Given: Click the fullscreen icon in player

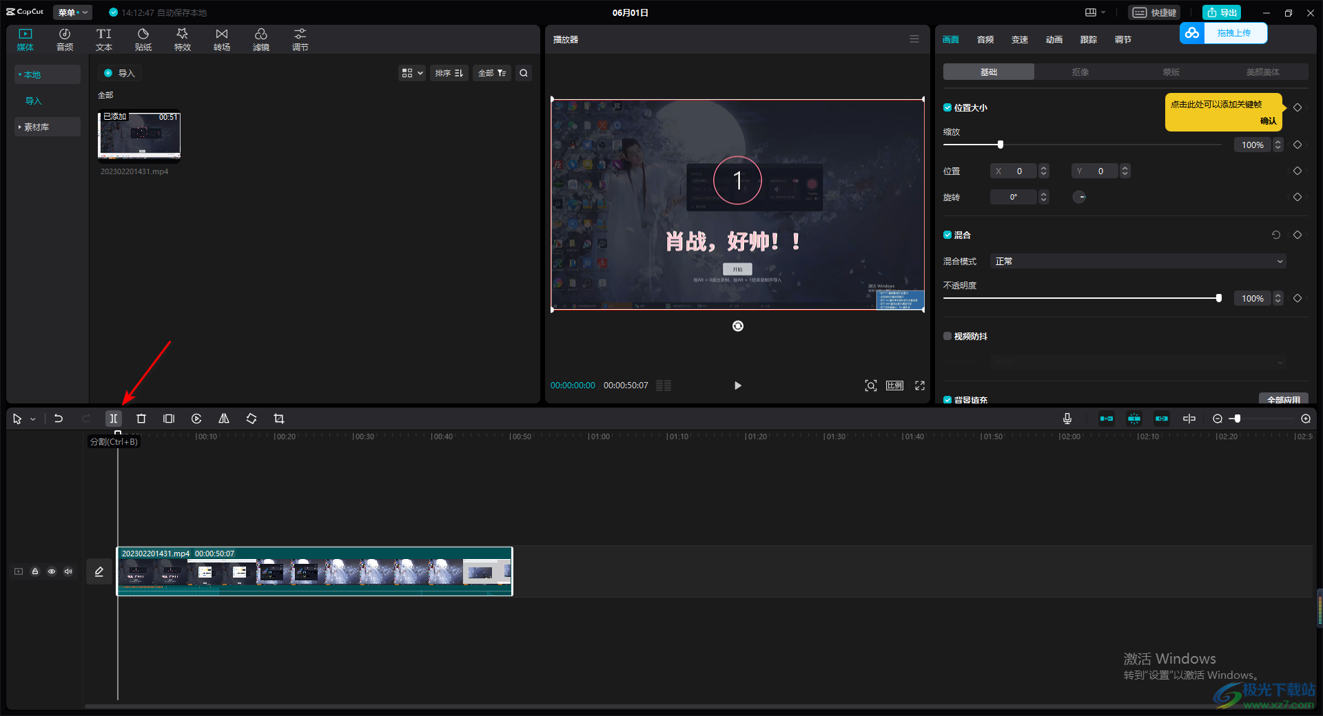Looking at the screenshot, I should 920,386.
